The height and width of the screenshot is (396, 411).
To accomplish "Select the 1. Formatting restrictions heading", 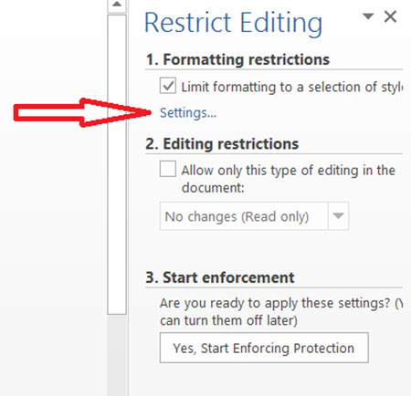I will (237, 59).
